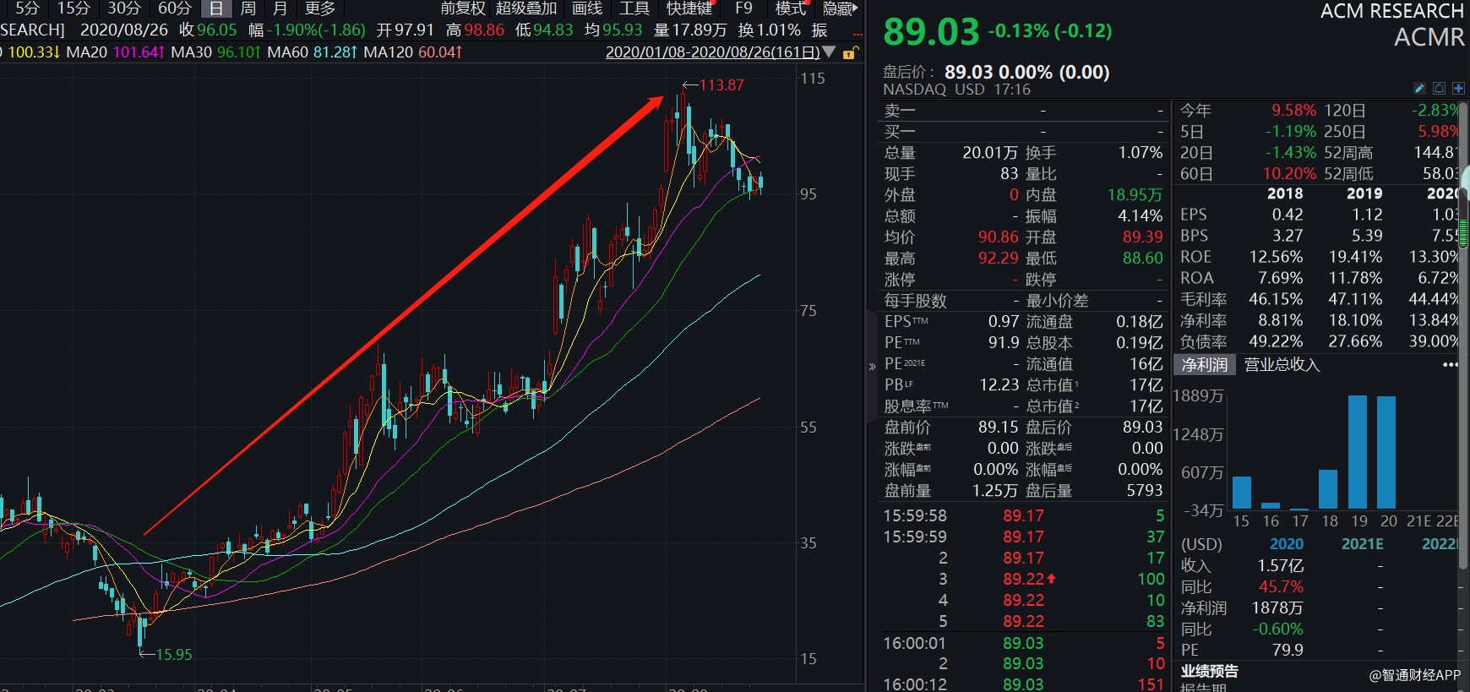This screenshot has height=692, width=1470.
Task: Click the 负债率 row label
Action: 1203,341
